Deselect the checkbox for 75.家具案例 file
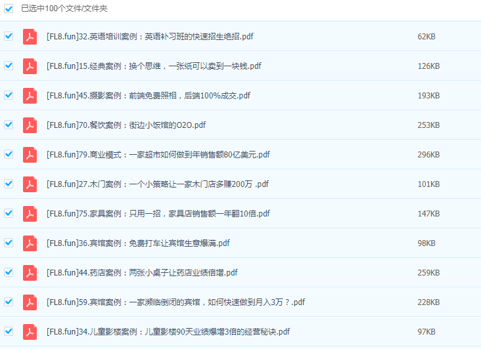481x349 pixels. (9, 214)
